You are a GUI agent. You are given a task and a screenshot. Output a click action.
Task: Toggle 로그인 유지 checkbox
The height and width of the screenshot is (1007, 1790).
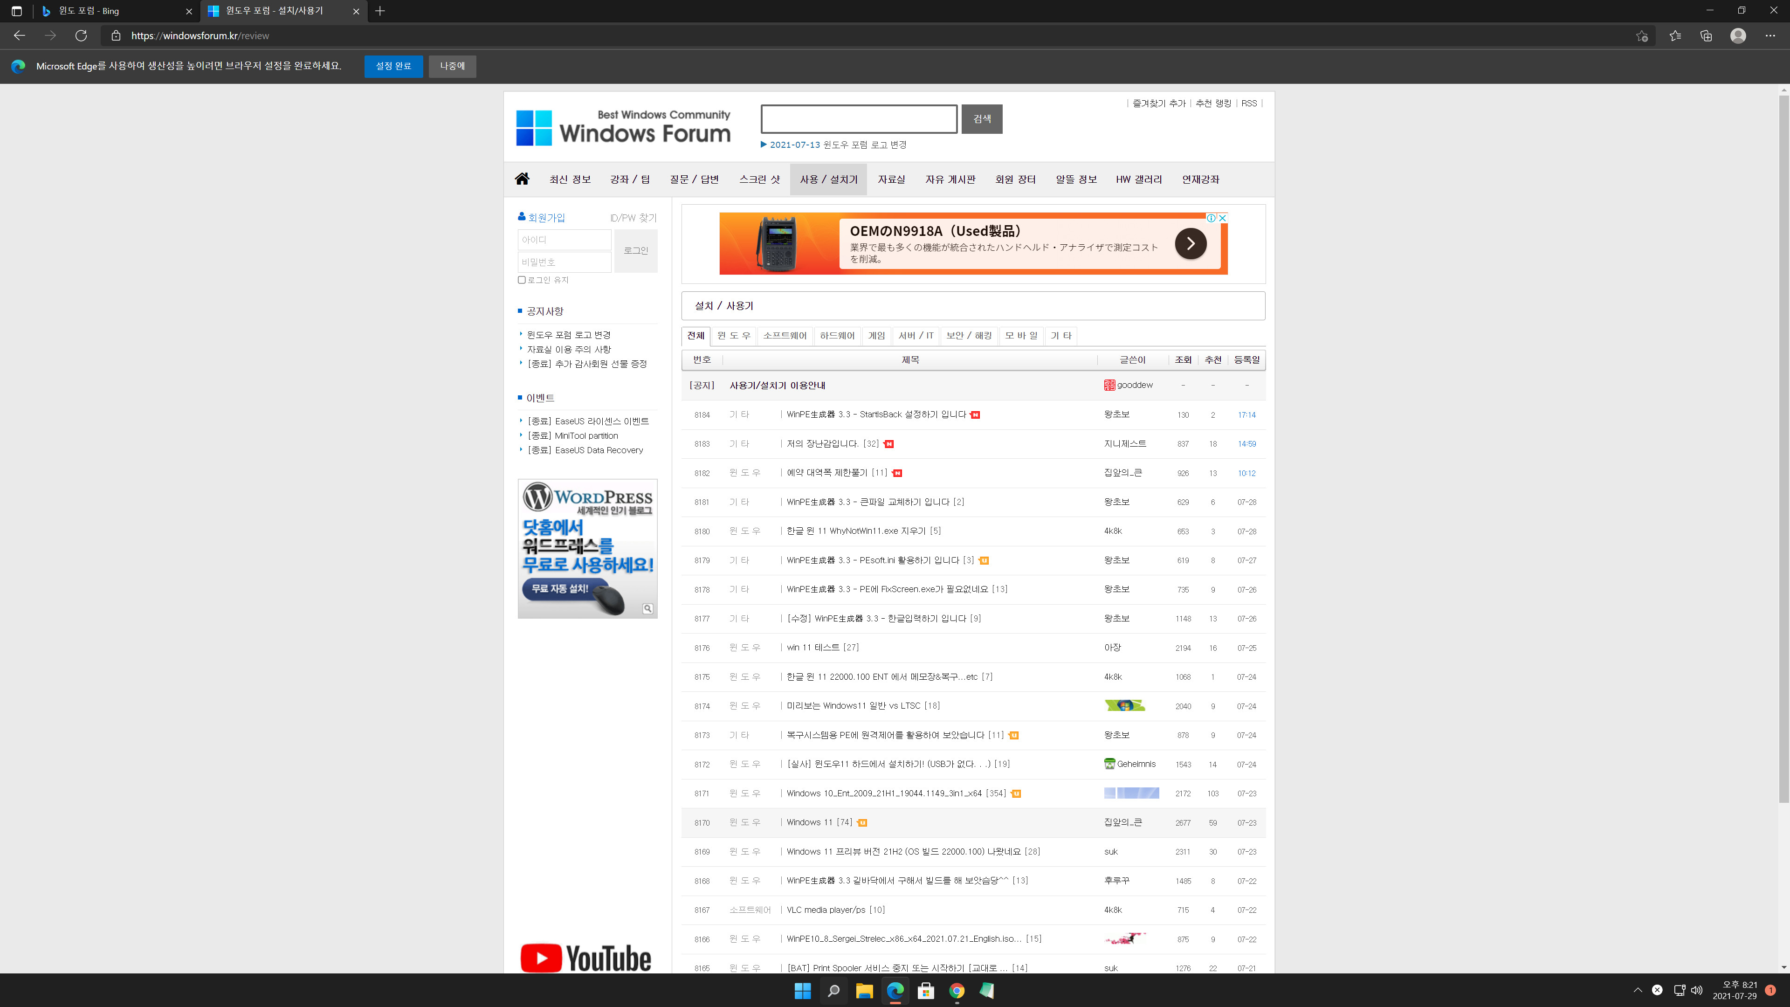(x=522, y=280)
